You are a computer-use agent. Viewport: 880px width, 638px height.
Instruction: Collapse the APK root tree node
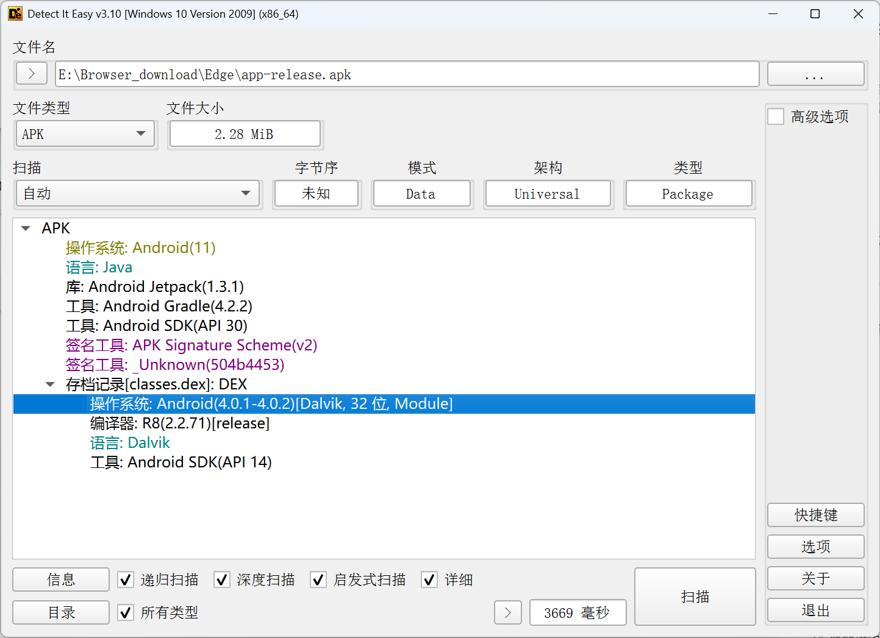pyautogui.click(x=26, y=229)
